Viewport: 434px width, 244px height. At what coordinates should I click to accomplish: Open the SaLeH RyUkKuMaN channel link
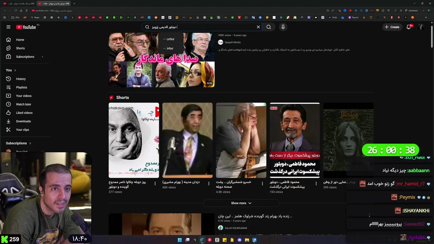click(x=236, y=228)
